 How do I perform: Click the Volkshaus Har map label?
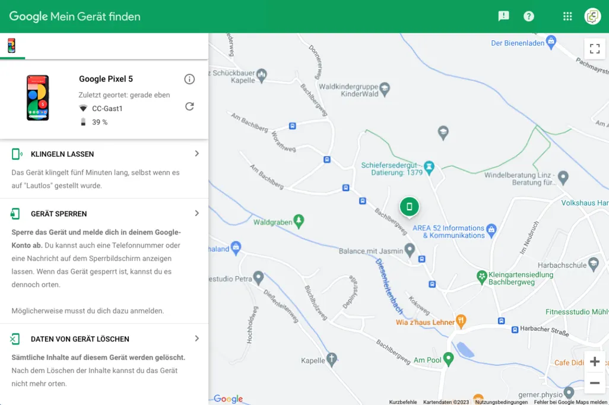click(585, 203)
